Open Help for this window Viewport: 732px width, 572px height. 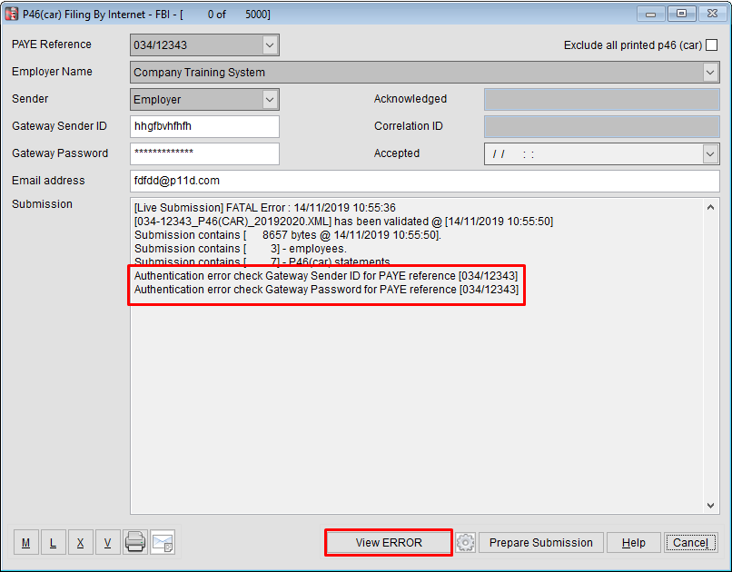tap(633, 542)
